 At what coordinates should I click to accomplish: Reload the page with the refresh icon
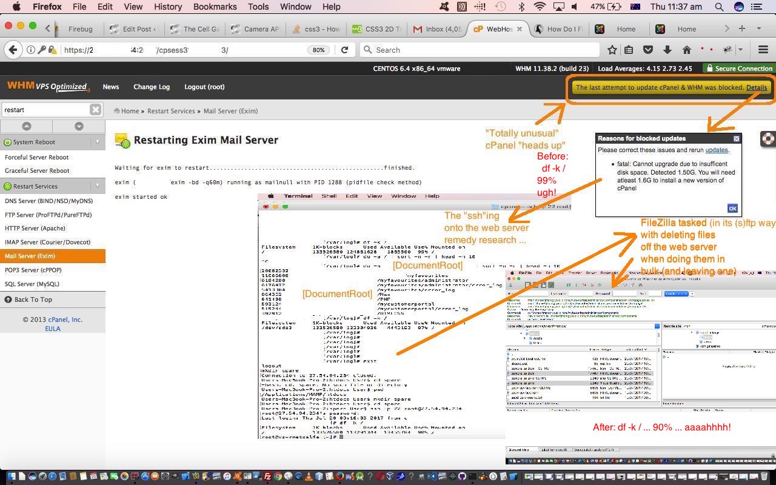pos(344,50)
